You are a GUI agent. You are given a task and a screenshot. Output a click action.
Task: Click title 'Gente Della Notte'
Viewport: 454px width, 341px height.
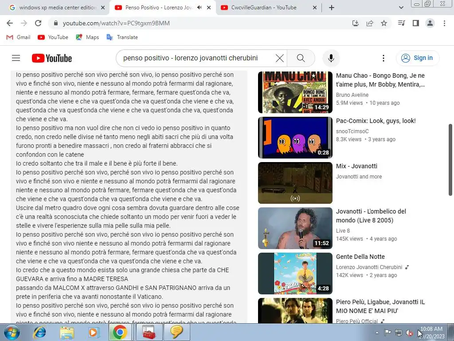tap(360, 257)
